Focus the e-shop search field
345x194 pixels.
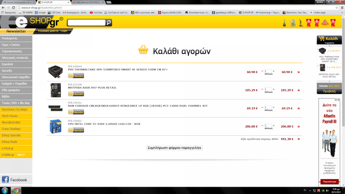(x=86, y=22)
